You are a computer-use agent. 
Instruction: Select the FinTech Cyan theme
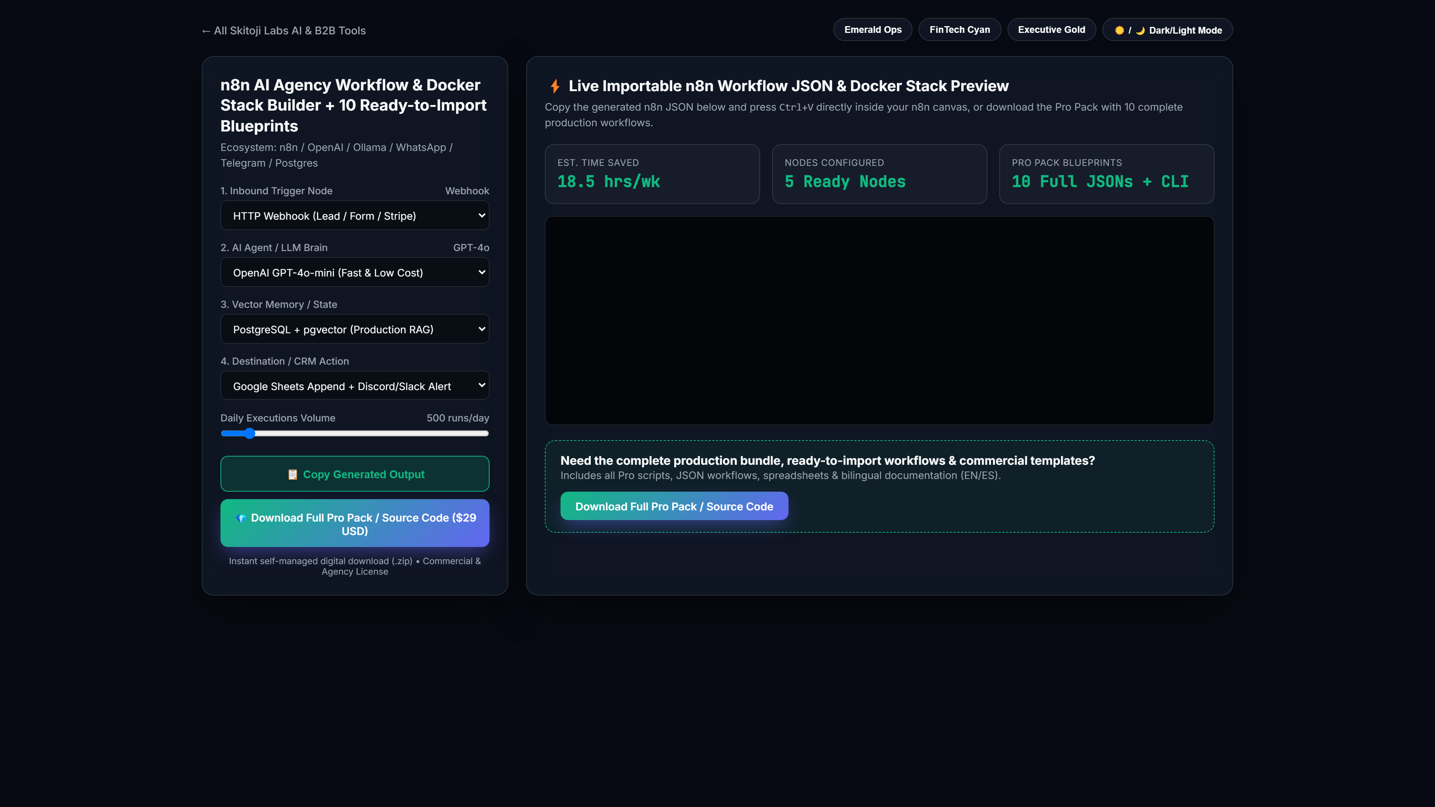(959, 30)
